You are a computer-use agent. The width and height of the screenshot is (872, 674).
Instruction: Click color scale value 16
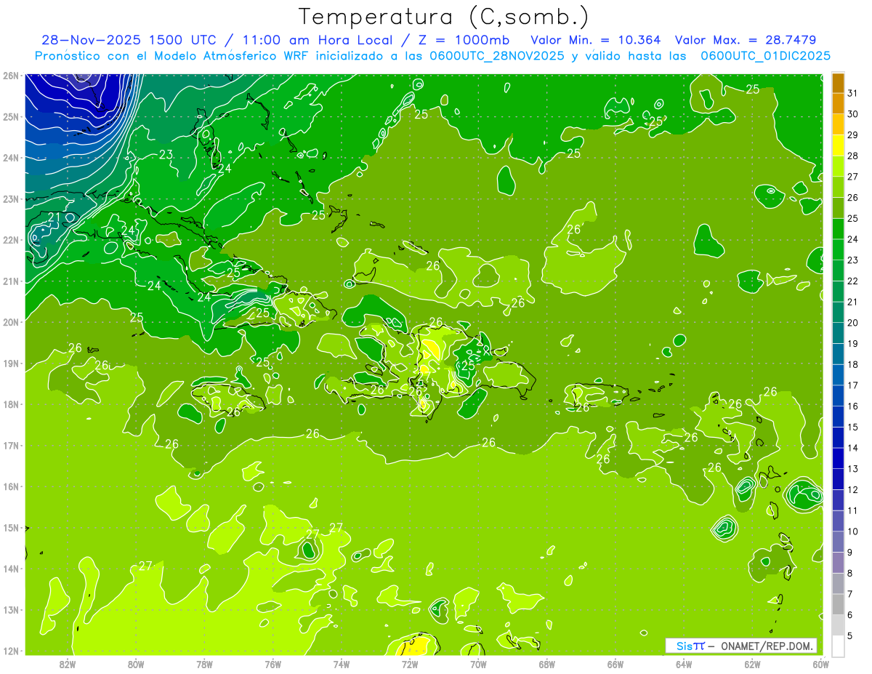tap(853, 406)
